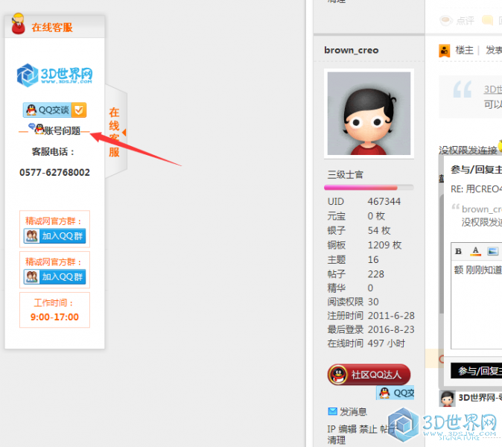Screen dimensions: 502x447
Task: Click the 楼主 badge icon
Action: tap(444, 51)
